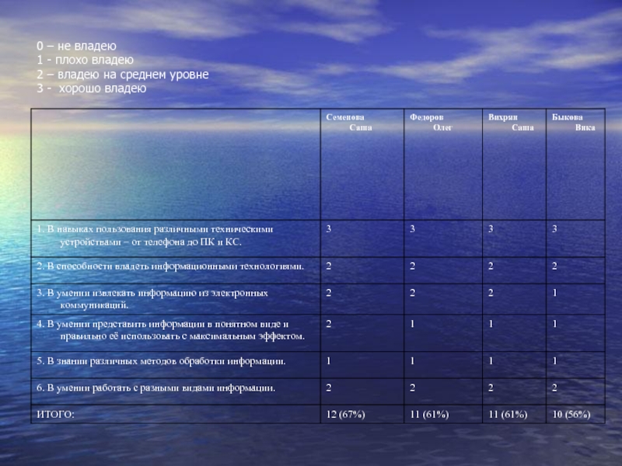This screenshot has width=622, height=466.
Task: Click column header 'Быкова Вика'
Action: pos(574,122)
